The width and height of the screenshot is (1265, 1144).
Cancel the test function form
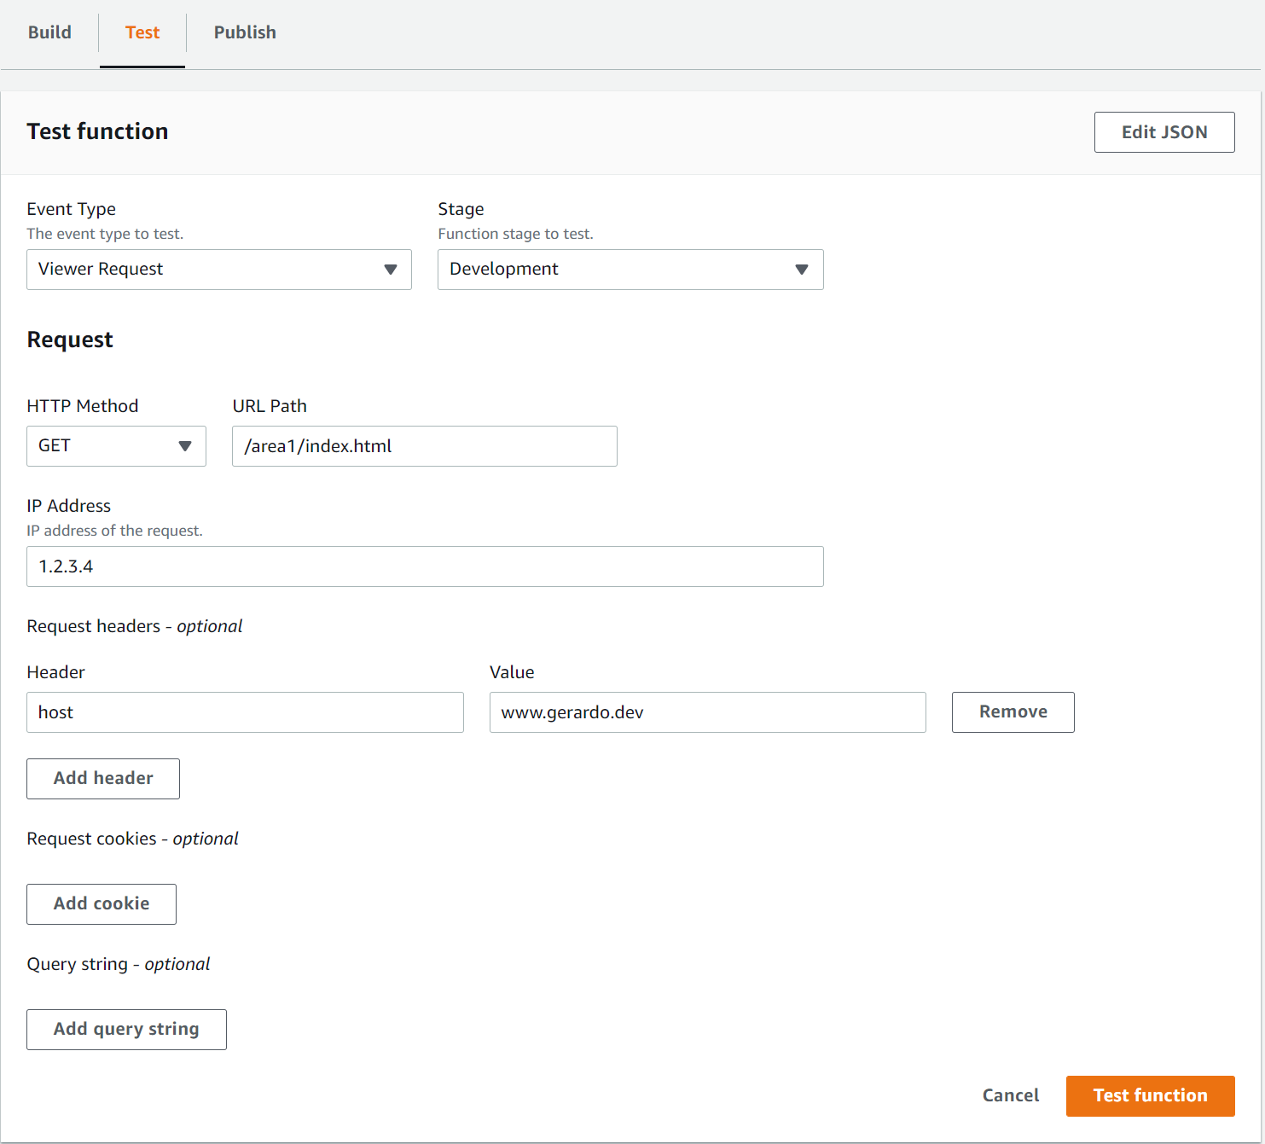click(x=1010, y=1096)
